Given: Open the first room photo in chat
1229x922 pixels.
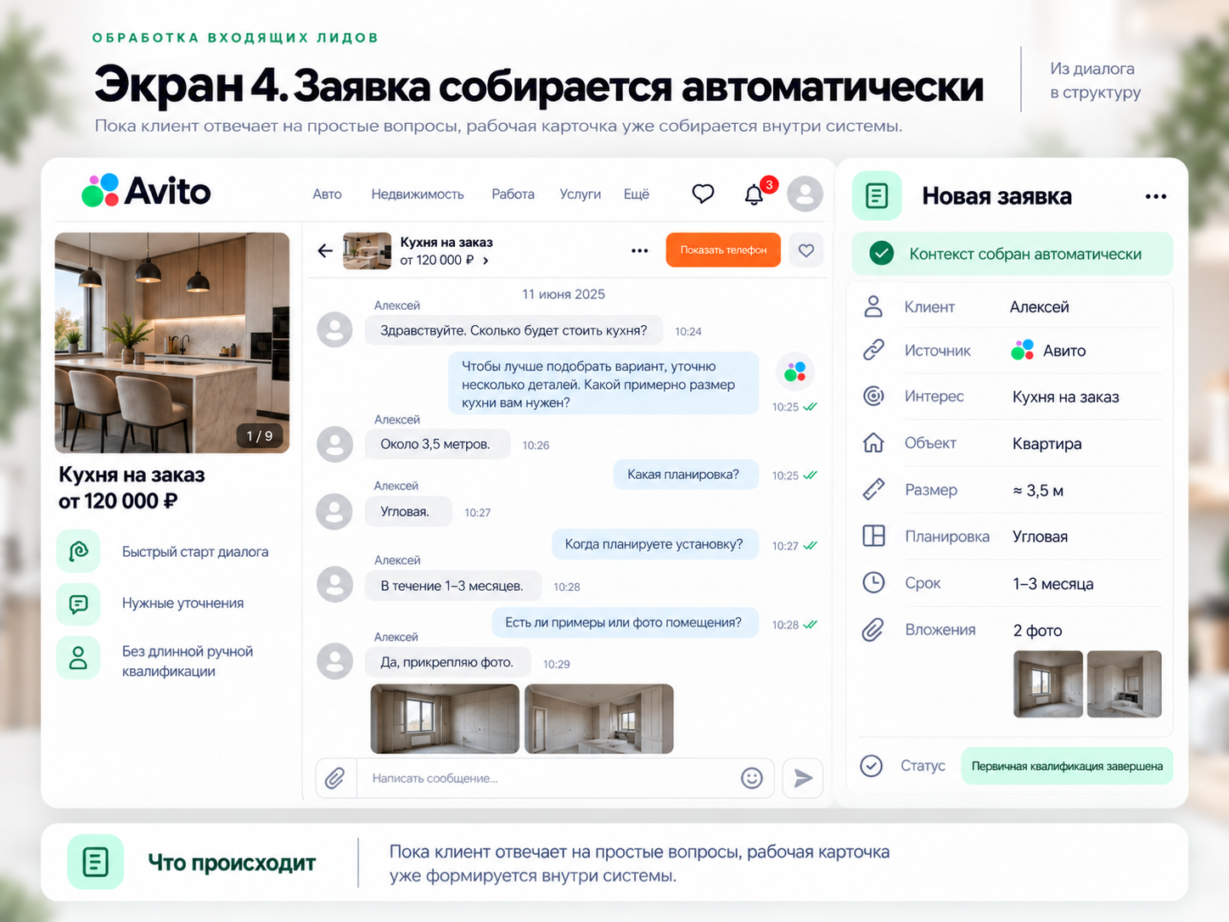Looking at the screenshot, I should click(x=445, y=719).
